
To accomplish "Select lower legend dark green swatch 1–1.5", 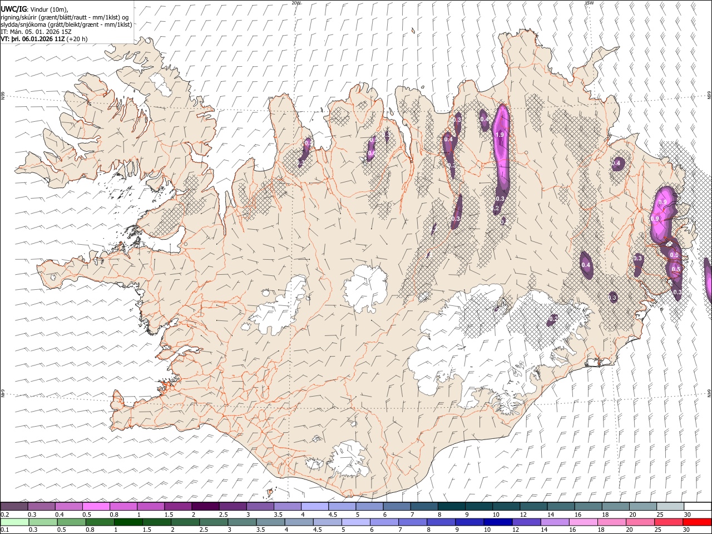I will click(x=128, y=522).
